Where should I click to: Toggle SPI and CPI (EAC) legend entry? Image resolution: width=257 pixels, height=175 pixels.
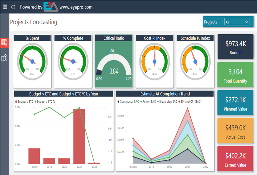coord(190,102)
